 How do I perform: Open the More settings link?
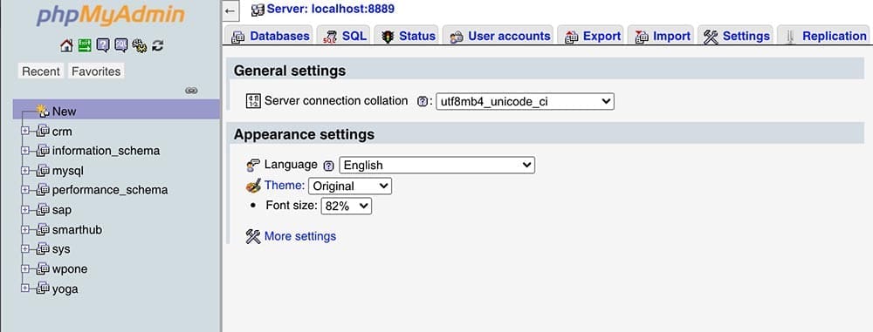(300, 236)
